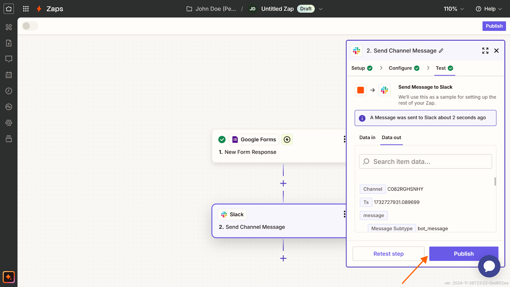Click the home icon in top bar
510x287 pixels.
(x=9, y=9)
